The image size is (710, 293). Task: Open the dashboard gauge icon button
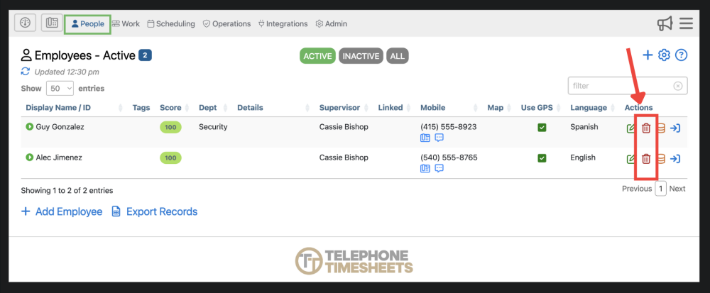[26, 23]
